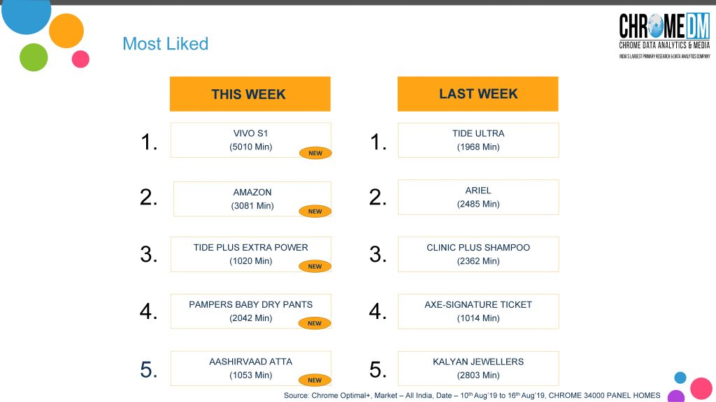Click the ARIEL entry box
Viewport: 716px width, 402px height.
point(478,197)
